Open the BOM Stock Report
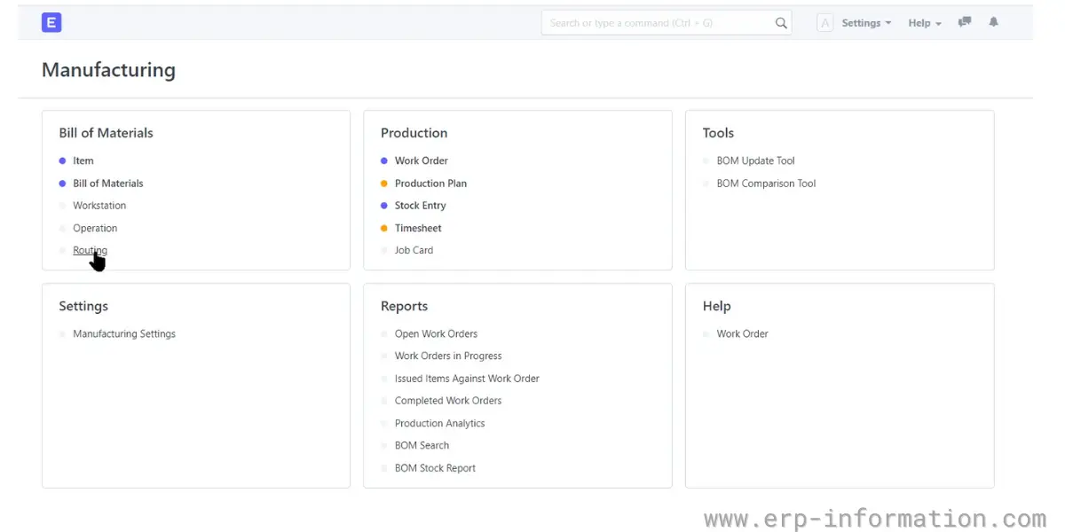 point(435,468)
